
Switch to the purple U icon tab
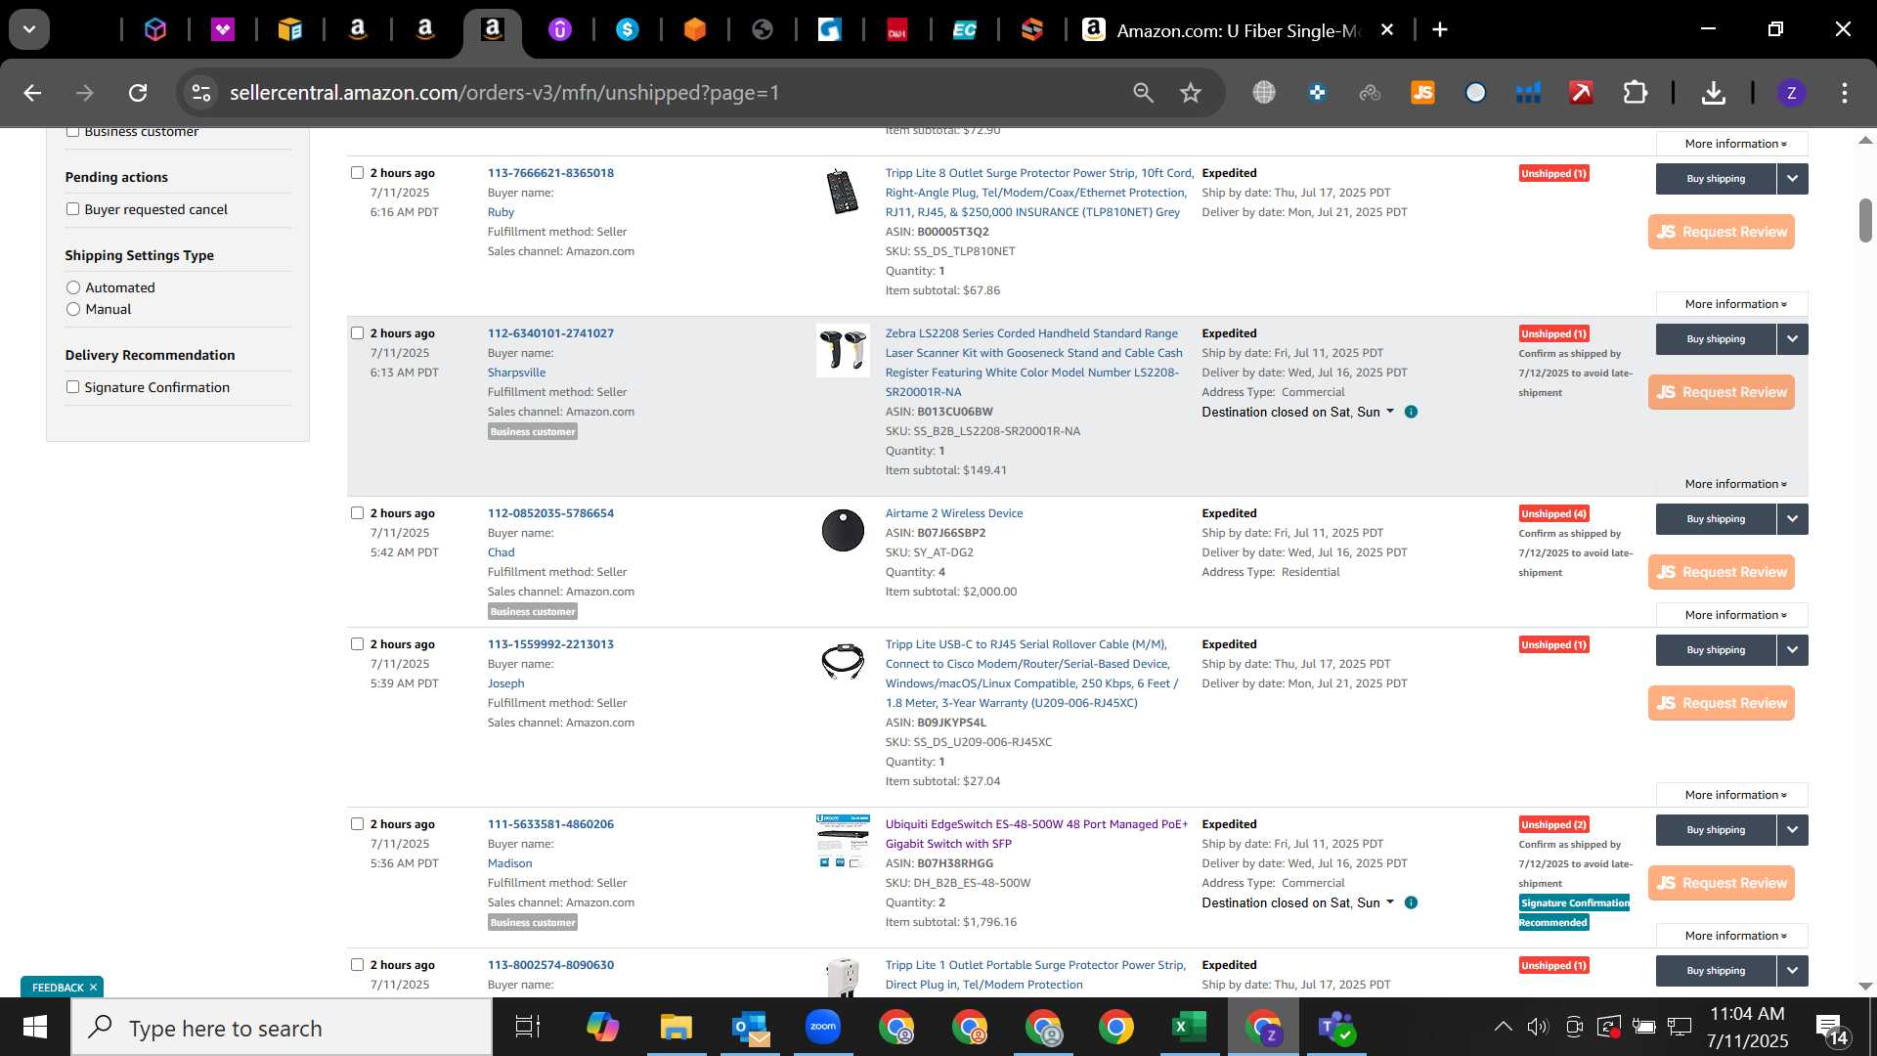(x=560, y=30)
